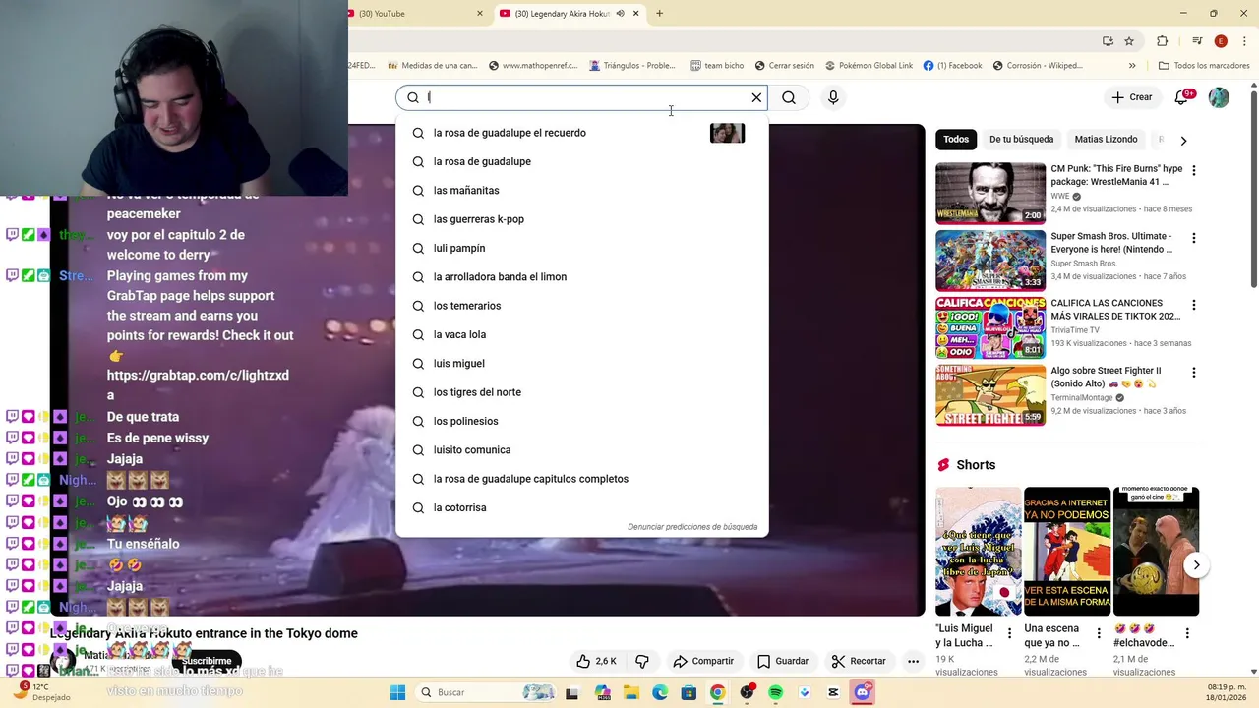Click the Windows taskbar Buscar search box

(485, 692)
